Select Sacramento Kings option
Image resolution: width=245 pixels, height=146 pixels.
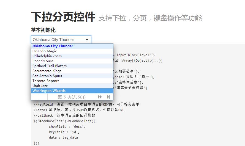(x=72, y=71)
